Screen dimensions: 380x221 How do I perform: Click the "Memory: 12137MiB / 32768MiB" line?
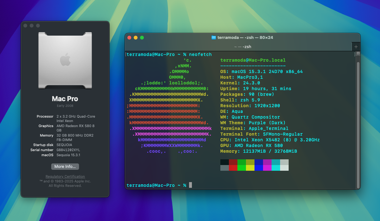259,151
